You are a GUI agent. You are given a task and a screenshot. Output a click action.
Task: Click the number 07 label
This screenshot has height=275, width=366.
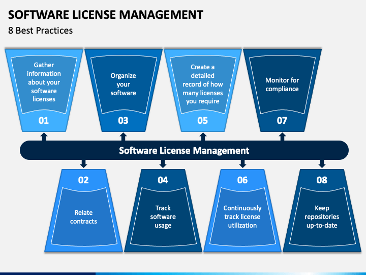(282, 120)
